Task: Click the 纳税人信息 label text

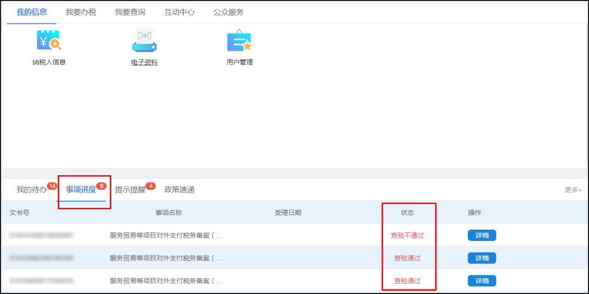Action: click(49, 62)
